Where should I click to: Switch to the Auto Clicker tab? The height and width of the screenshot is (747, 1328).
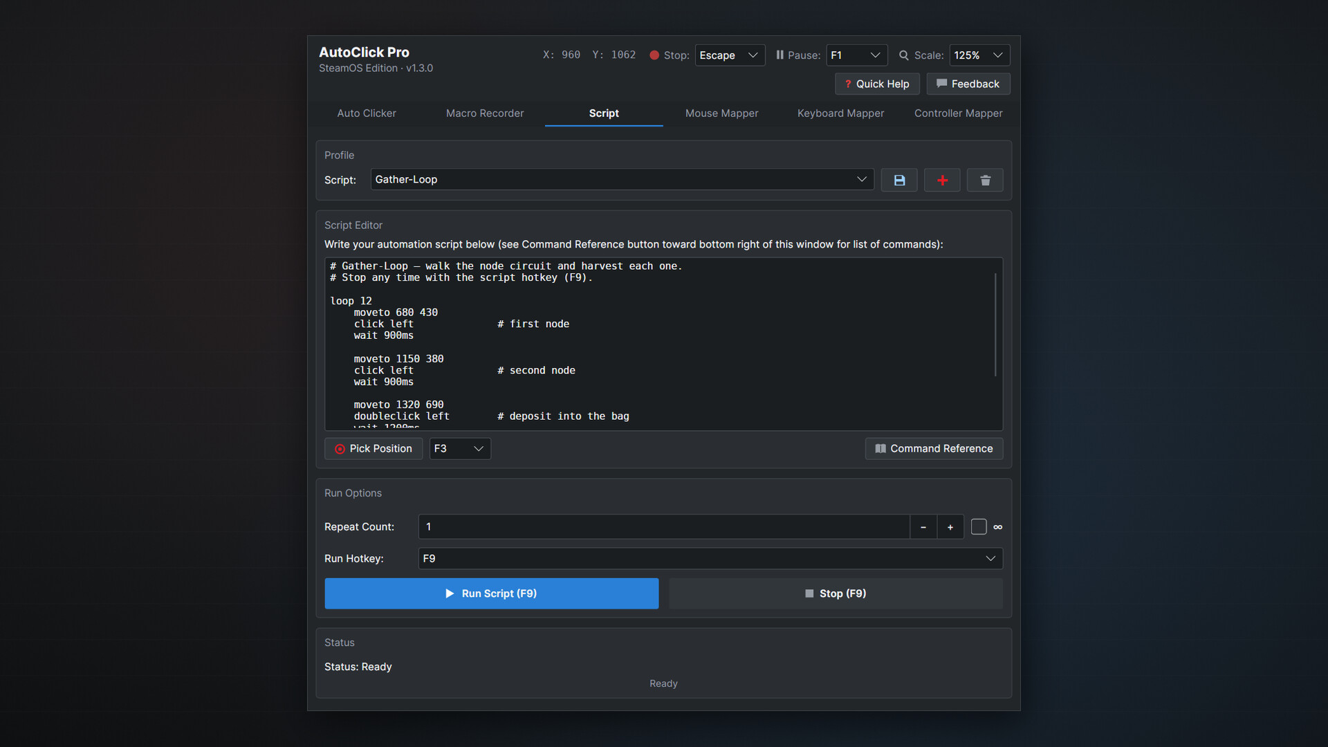pyautogui.click(x=367, y=113)
